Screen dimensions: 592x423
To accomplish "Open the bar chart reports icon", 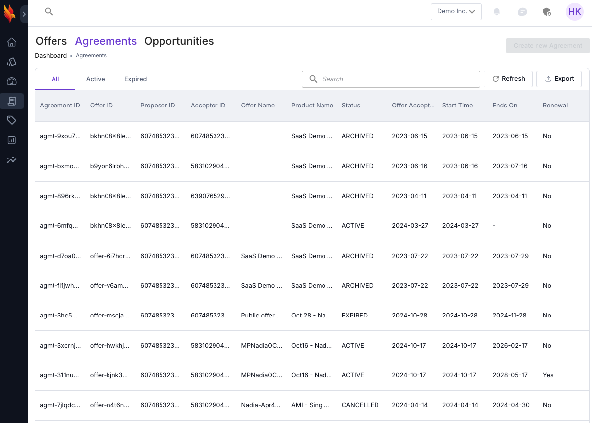I will click(12, 140).
